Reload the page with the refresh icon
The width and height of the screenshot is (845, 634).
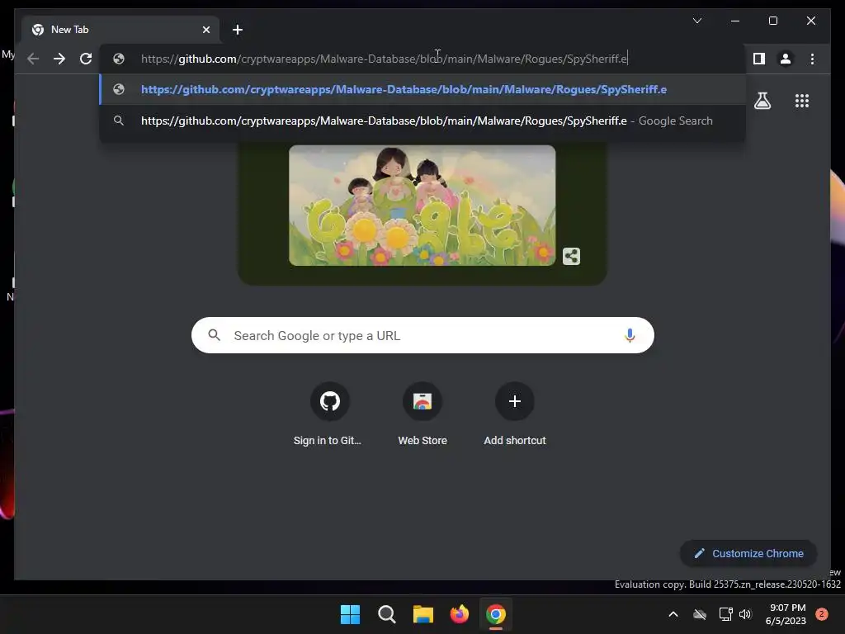click(86, 59)
